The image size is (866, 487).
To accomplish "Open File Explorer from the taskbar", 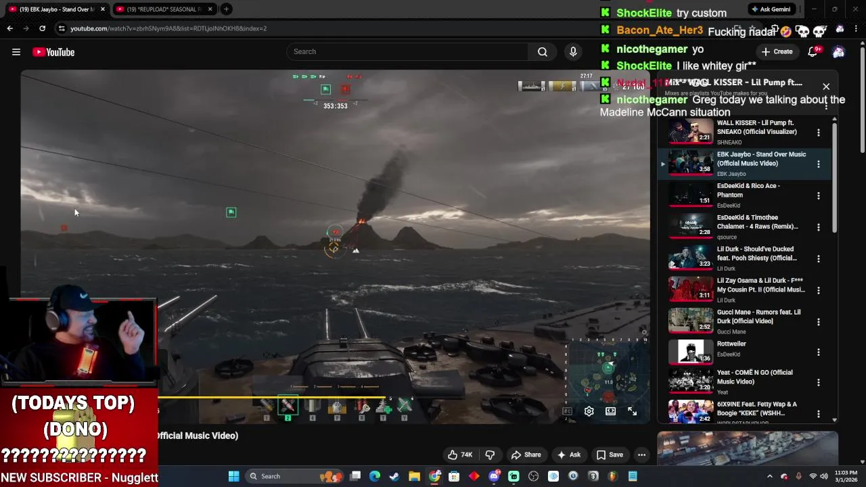I will click(x=414, y=476).
